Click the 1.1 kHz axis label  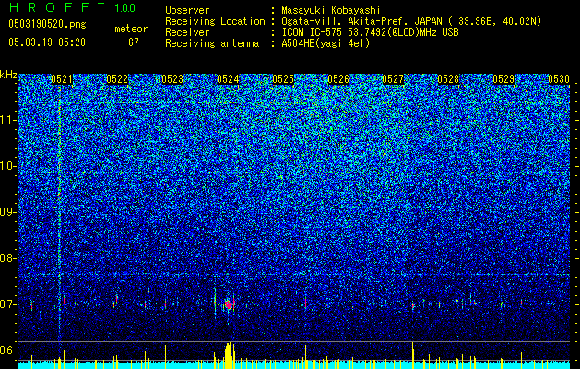click(8, 120)
